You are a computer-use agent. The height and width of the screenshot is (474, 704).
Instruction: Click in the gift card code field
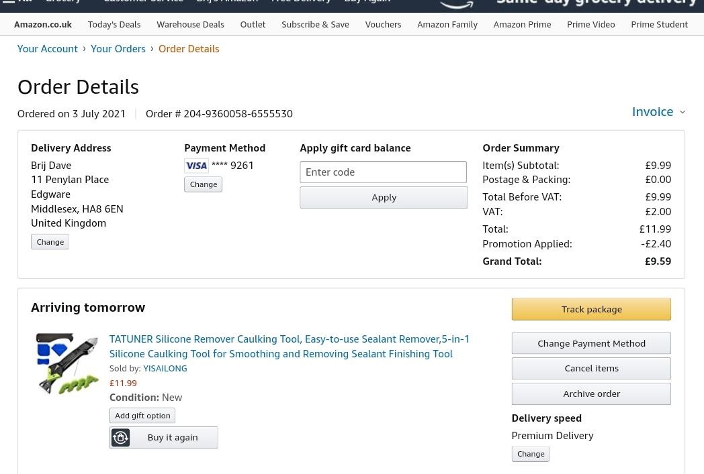point(383,172)
